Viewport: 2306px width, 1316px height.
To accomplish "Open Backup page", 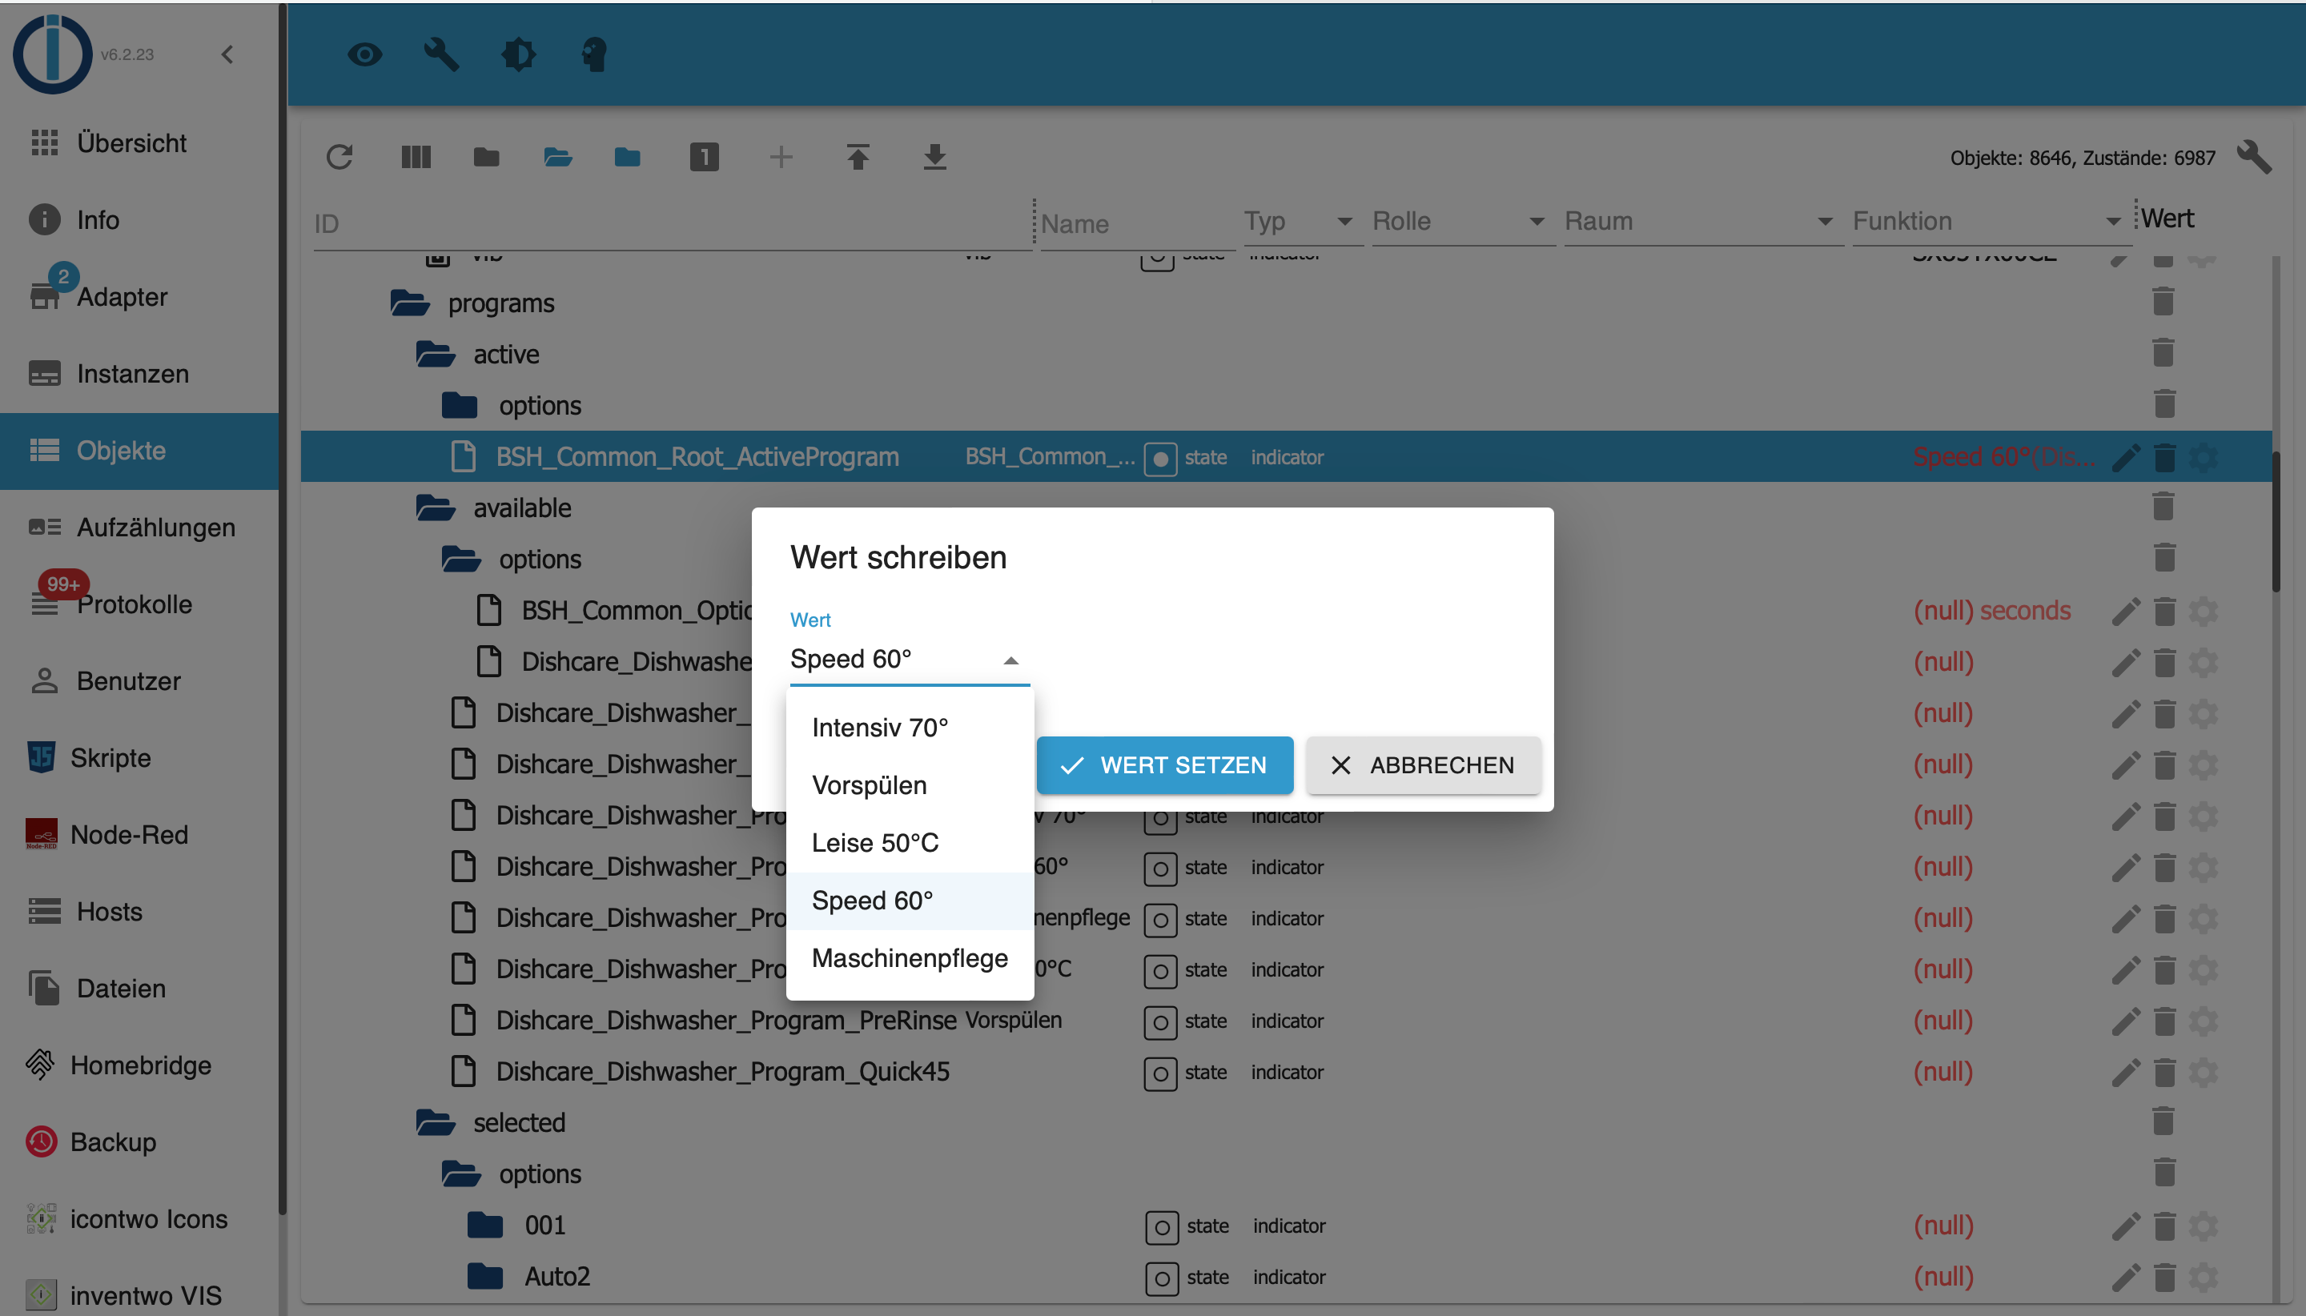I will click(x=140, y=1141).
